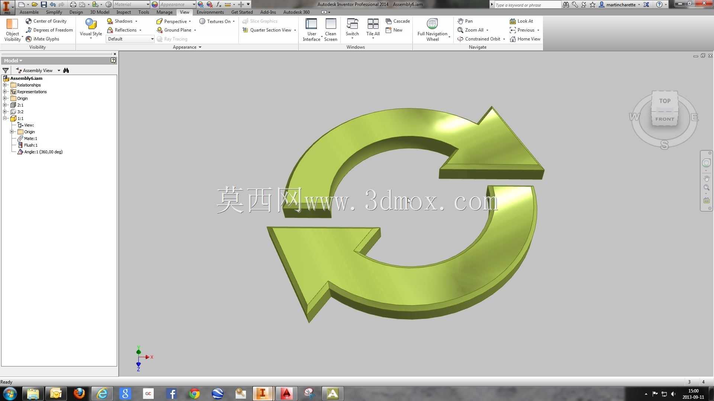Open the Help question mark icon
This screenshot has width=714, height=401.
click(659, 4)
